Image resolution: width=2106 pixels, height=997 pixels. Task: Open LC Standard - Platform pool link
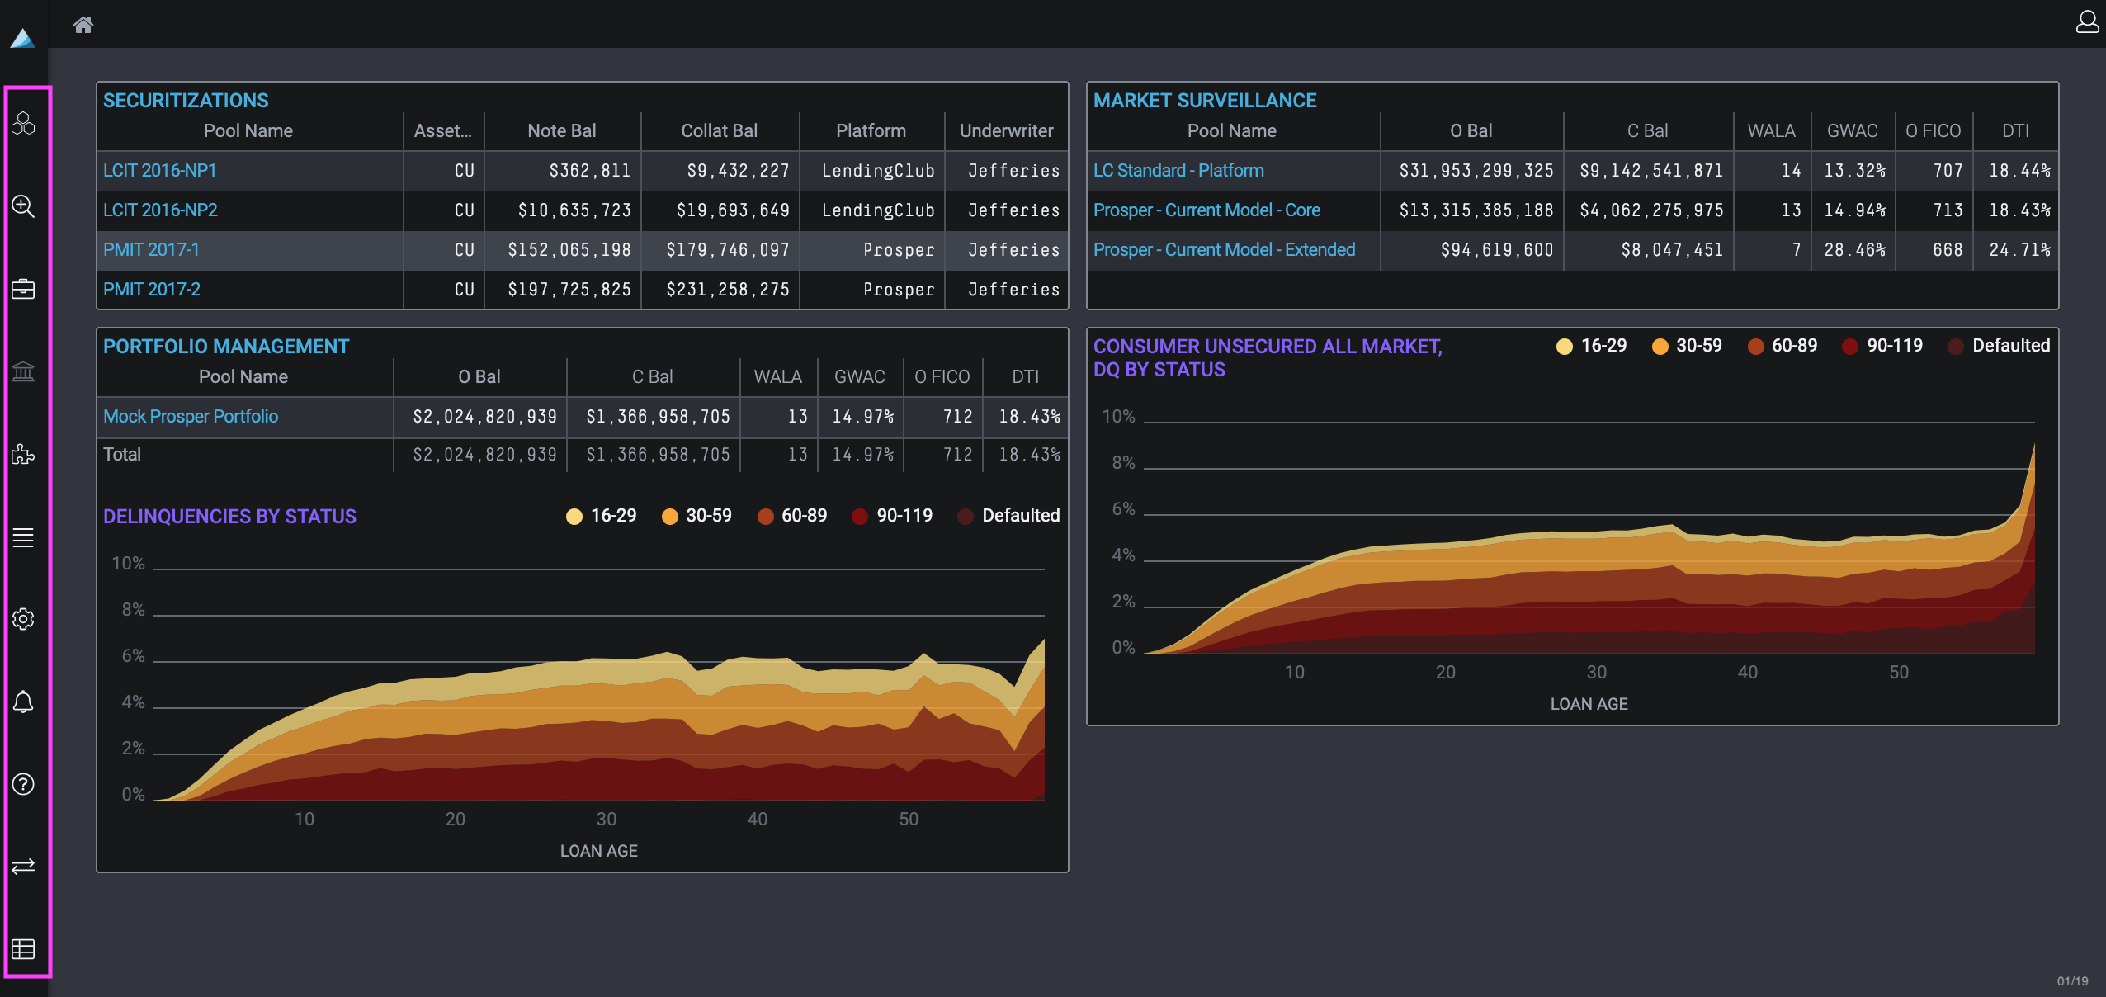[1178, 171]
